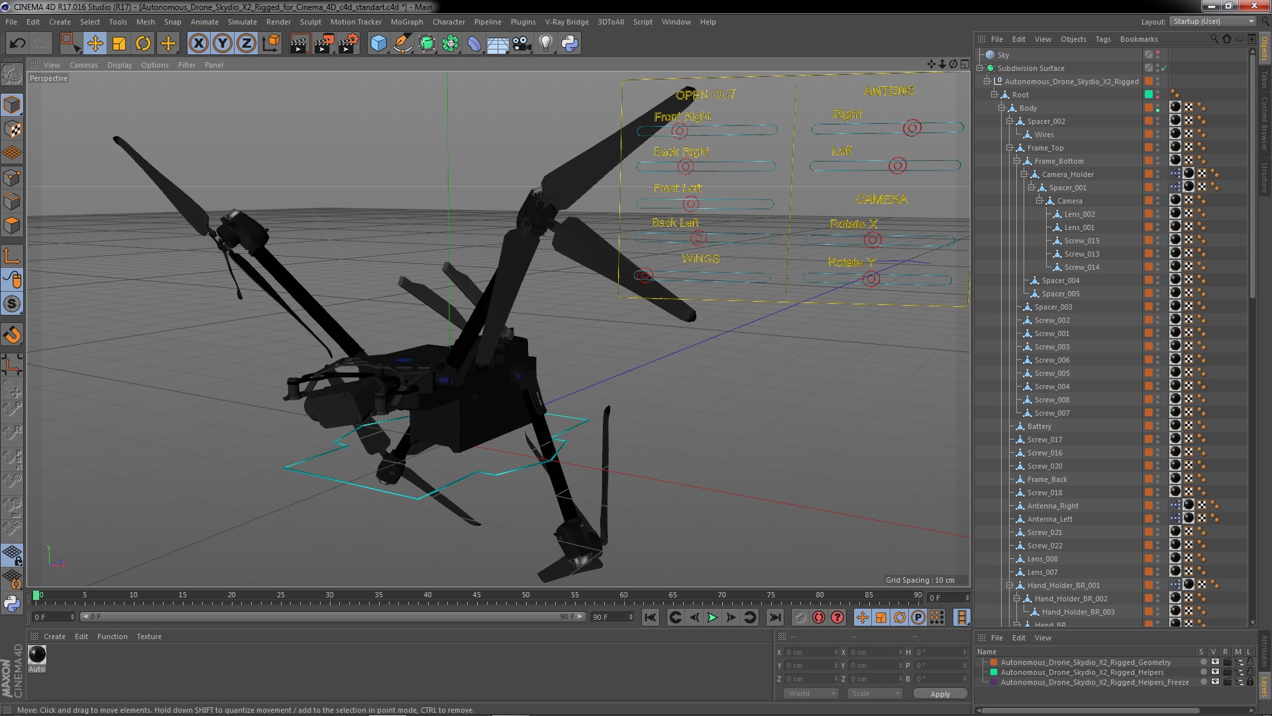Click the magnet tool icon in left toolbar

12,335
